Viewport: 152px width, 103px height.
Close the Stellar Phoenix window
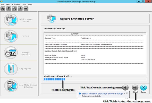pyautogui.click(x=148, y=1)
